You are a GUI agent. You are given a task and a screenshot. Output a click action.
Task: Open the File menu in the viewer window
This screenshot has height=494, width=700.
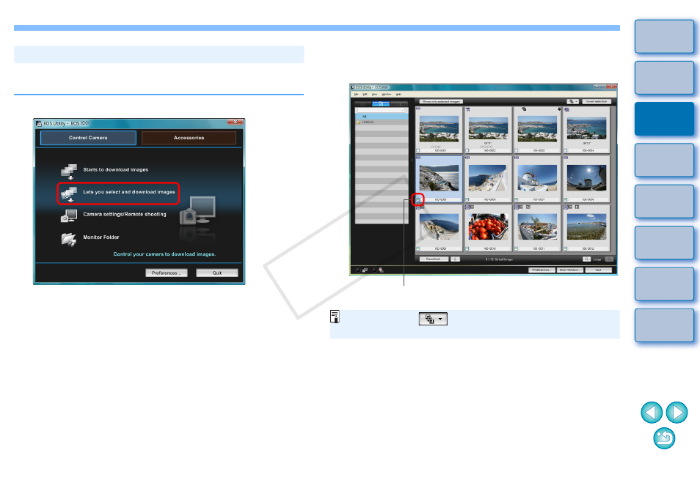click(357, 95)
